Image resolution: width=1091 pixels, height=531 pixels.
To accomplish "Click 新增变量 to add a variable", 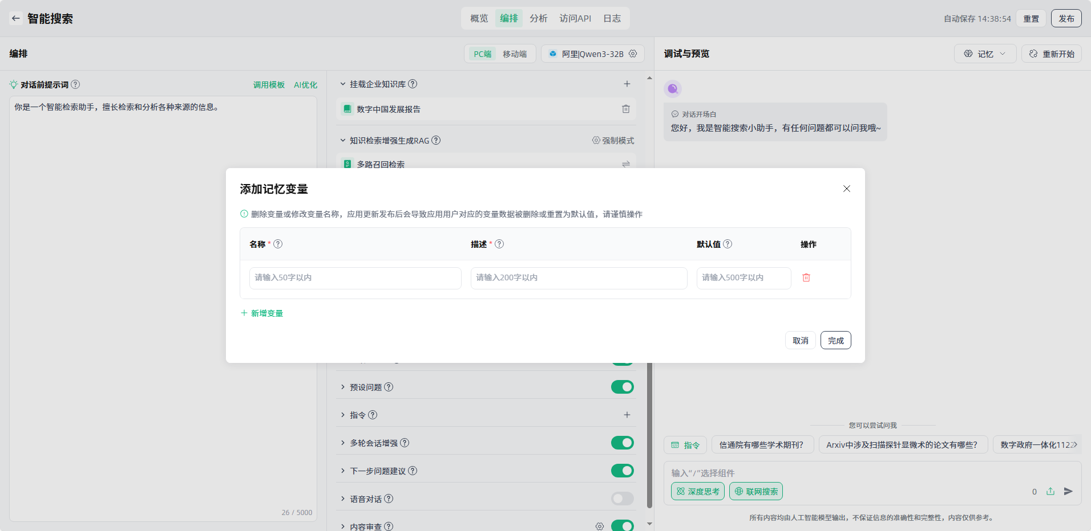I will tap(262, 313).
